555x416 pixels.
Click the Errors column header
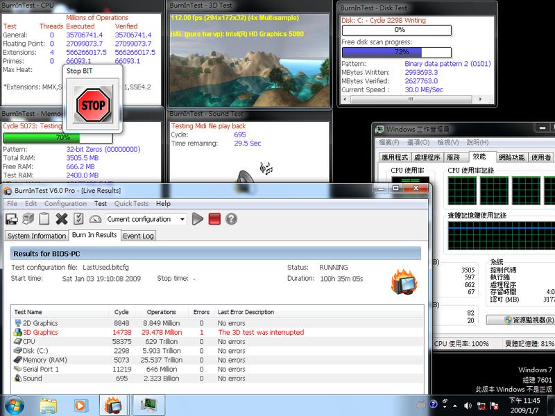pyautogui.click(x=201, y=312)
